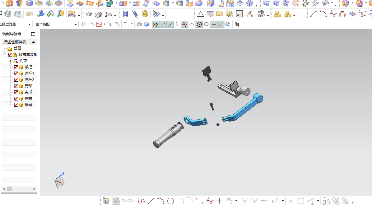Screen dimensions: 372x205
Task: Collapse the 自拍器装配 tree node
Action: click(4, 55)
